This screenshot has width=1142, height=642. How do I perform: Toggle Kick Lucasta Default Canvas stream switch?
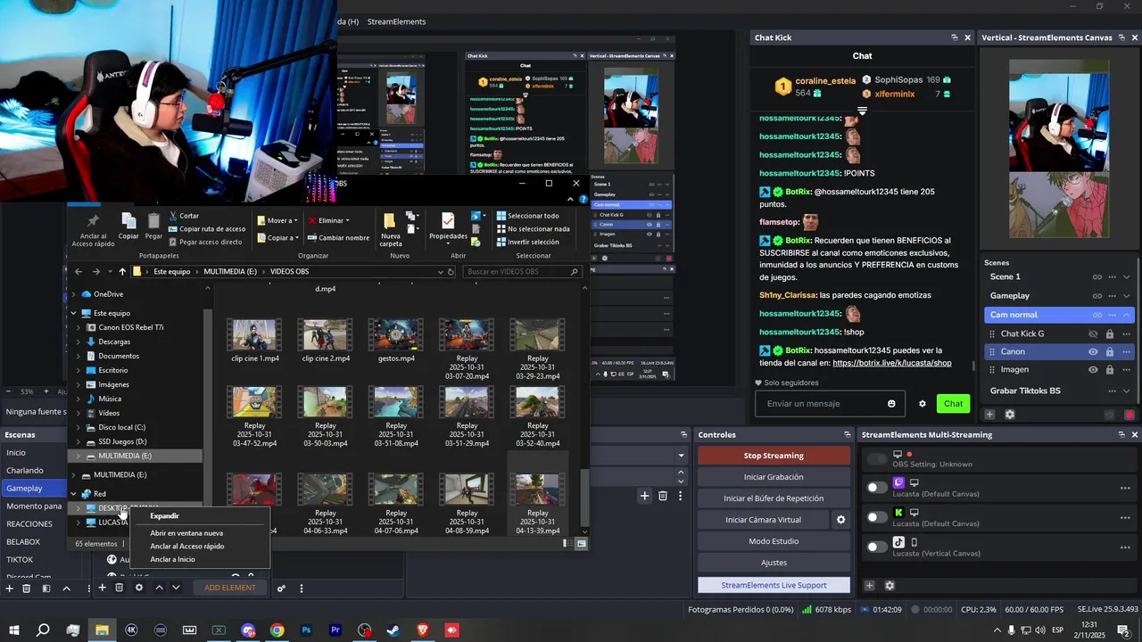tap(878, 517)
